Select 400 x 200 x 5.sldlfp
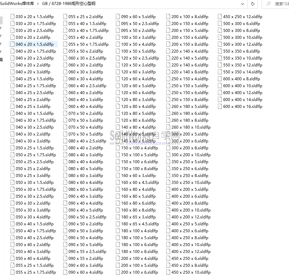Viewport: 289px width, 275px height. (x=187, y=189)
